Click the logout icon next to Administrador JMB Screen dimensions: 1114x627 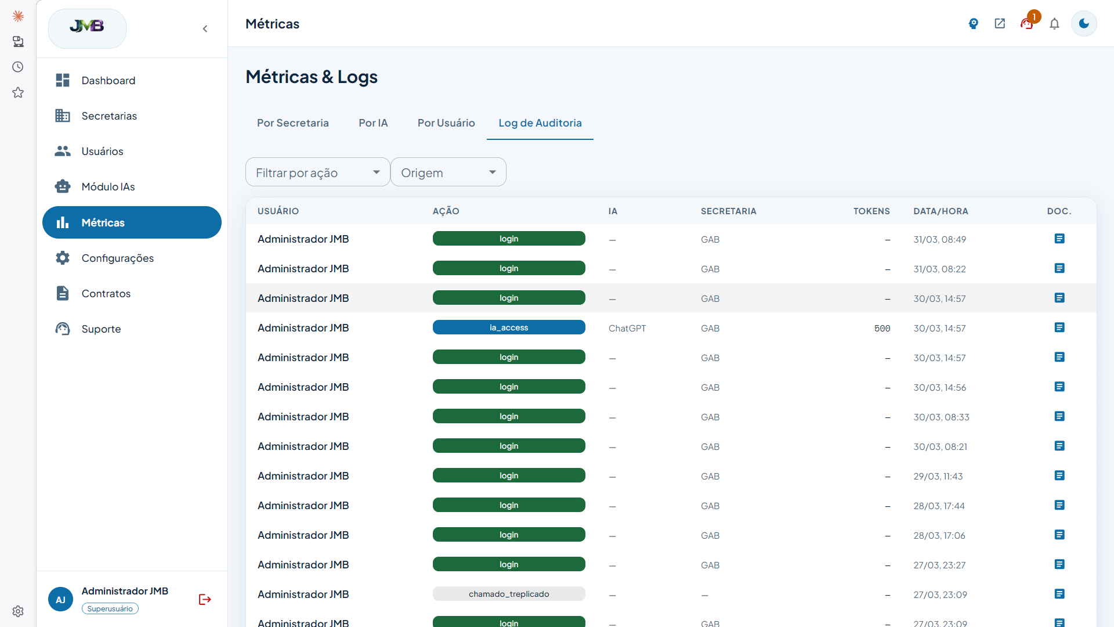pos(204,599)
